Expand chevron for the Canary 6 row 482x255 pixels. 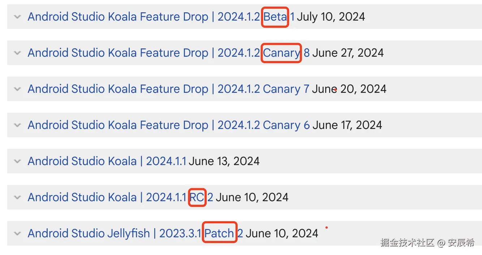(x=17, y=125)
